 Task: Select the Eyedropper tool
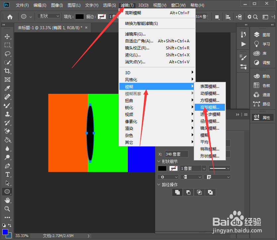7,88
